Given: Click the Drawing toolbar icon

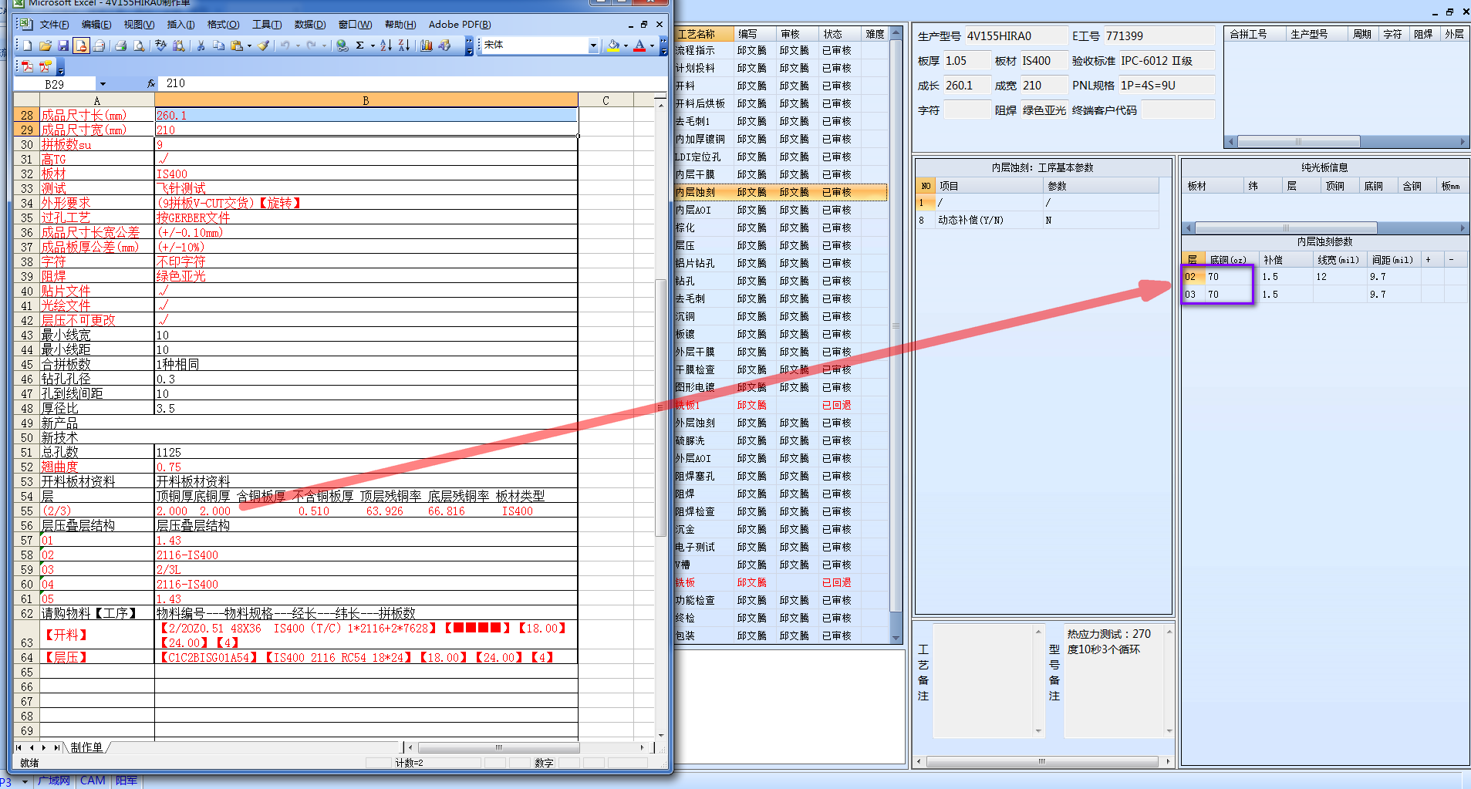Looking at the screenshot, I should [444, 46].
